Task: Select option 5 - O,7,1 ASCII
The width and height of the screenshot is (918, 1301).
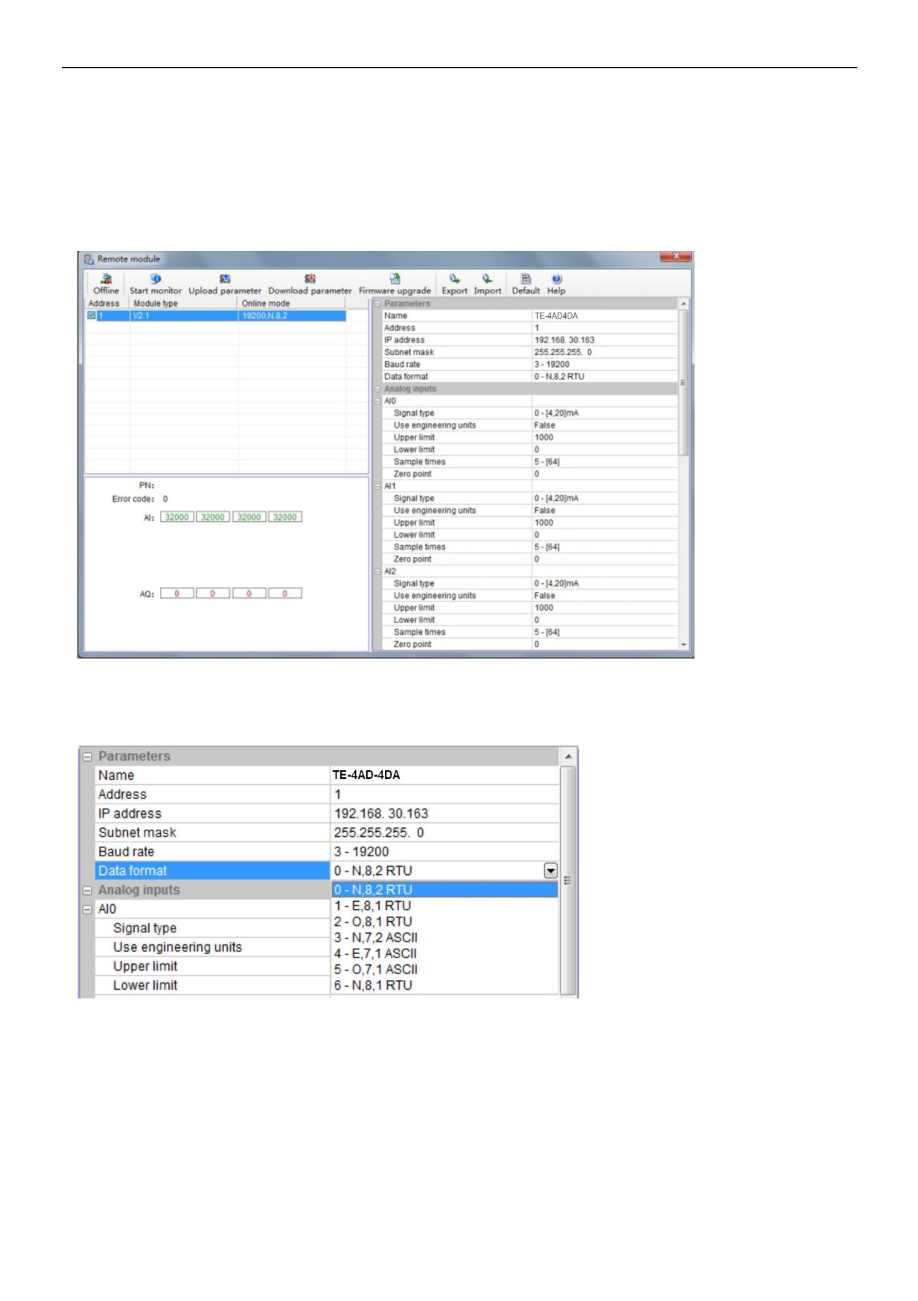Action: pyautogui.click(x=444, y=970)
